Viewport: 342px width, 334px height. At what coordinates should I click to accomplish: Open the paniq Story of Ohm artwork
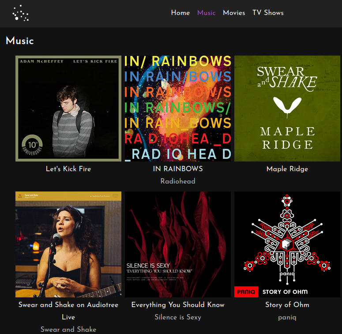click(287, 244)
